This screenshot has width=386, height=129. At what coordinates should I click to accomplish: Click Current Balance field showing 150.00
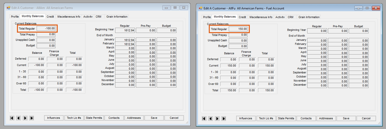point(229,66)
